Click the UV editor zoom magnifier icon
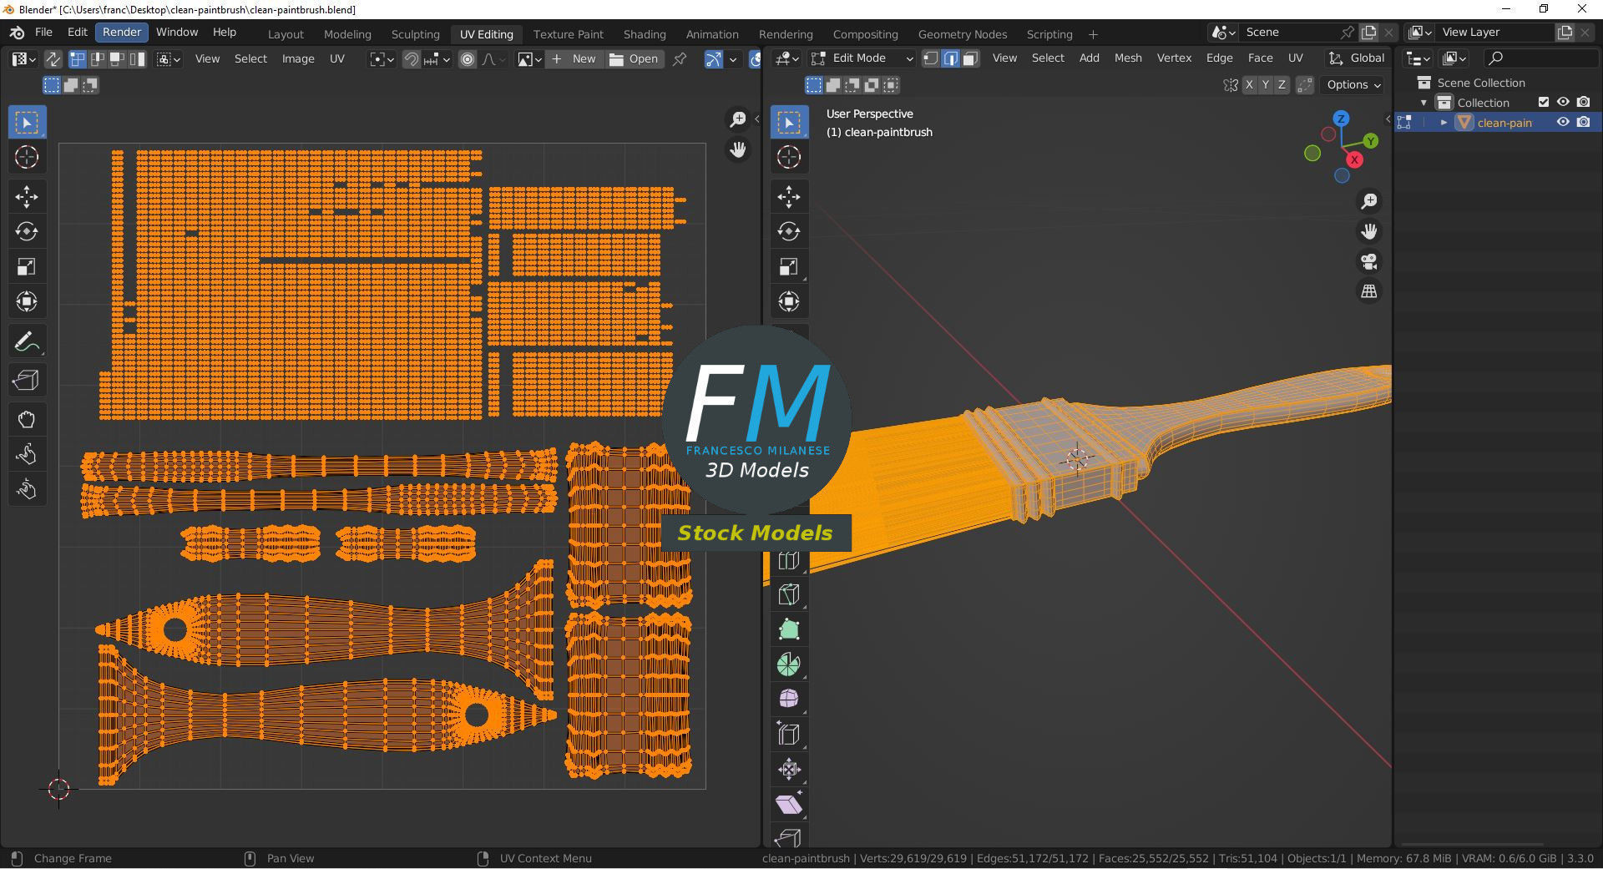Viewport: 1603px width, 869px height. tap(738, 120)
